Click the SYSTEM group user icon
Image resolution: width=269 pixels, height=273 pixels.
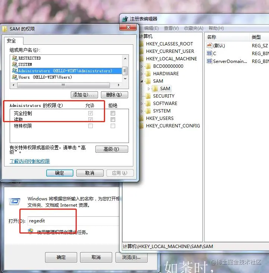click(15, 64)
